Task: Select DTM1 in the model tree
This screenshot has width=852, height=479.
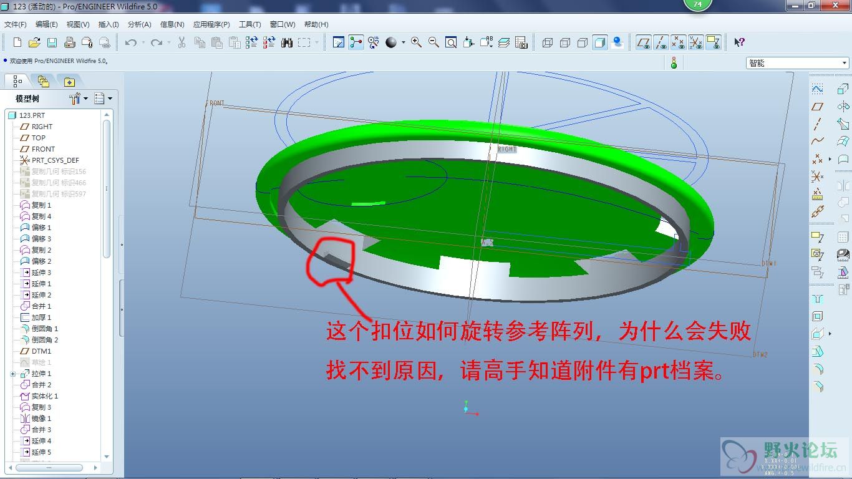Action: pos(42,351)
